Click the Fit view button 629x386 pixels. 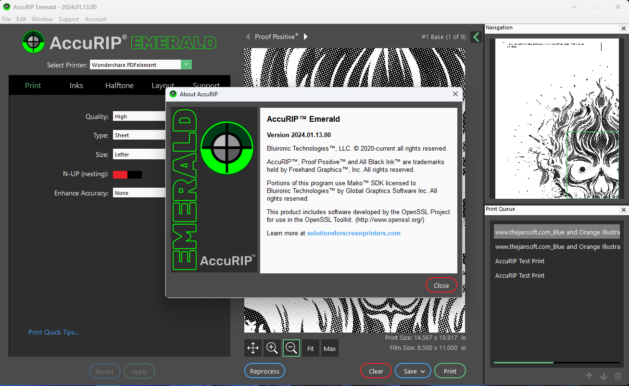click(311, 348)
